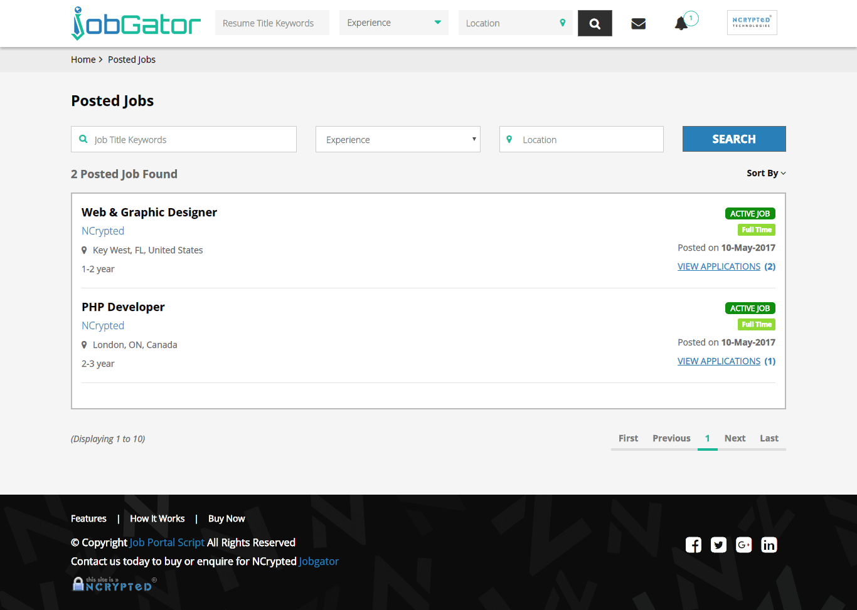Click the magnifier icon in Job Title Keywords
The image size is (857, 610).
point(83,139)
